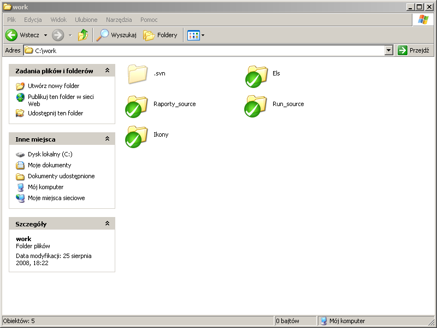Click the Moje dokumenty icon

coord(20,166)
